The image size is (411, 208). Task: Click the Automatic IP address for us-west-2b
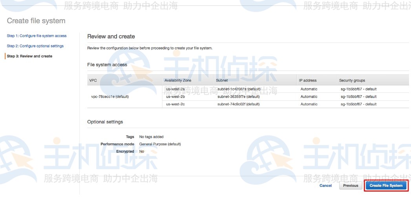coord(309,96)
